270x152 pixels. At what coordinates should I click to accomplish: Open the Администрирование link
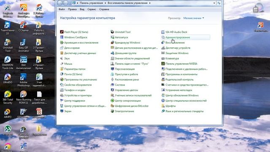[x=178, y=37]
